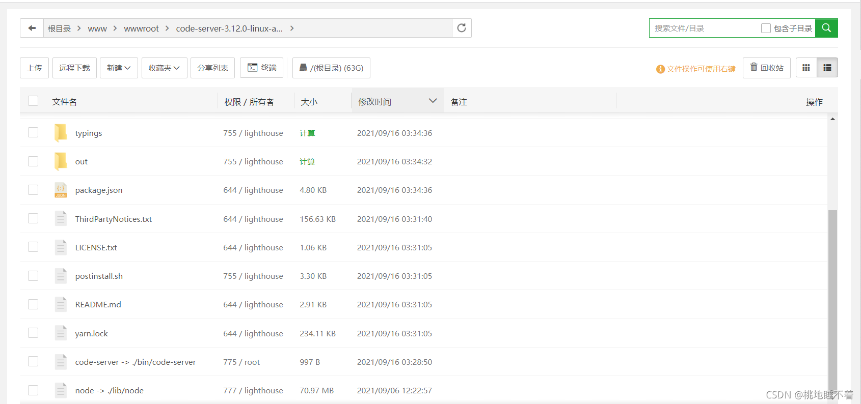Open the package.json file name
Image resolution: width=861 pixels, height=404 pixels.
[x=99, y=190]
